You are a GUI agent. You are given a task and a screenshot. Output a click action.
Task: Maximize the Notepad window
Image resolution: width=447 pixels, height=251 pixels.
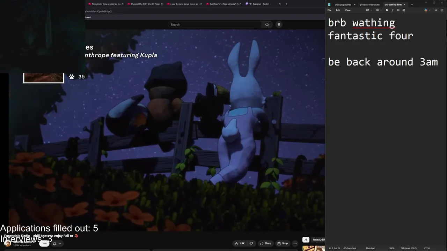click(x=434, y=3)
